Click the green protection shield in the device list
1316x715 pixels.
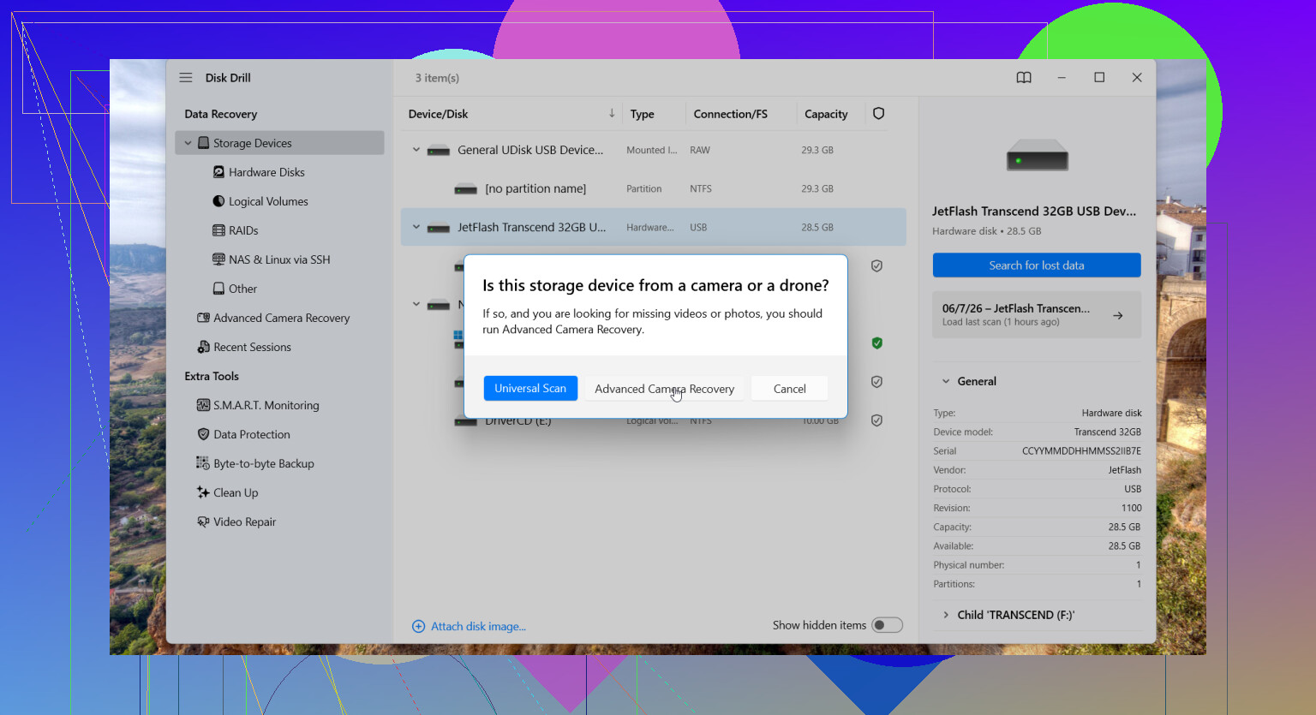coord(876,343)
